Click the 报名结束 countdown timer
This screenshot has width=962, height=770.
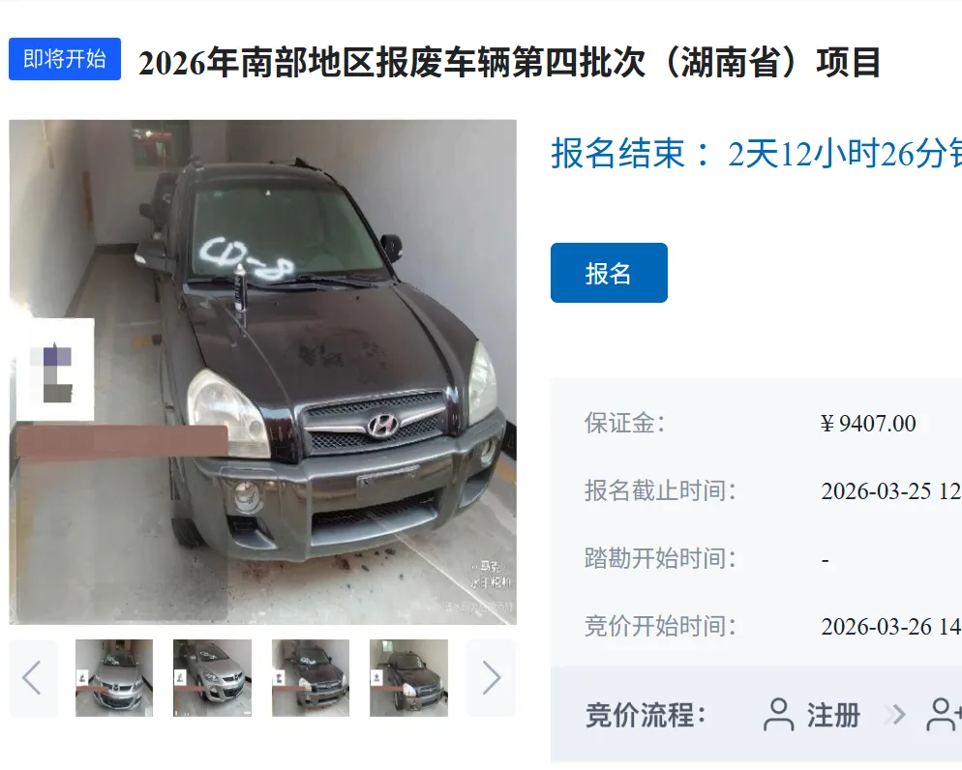756,153
